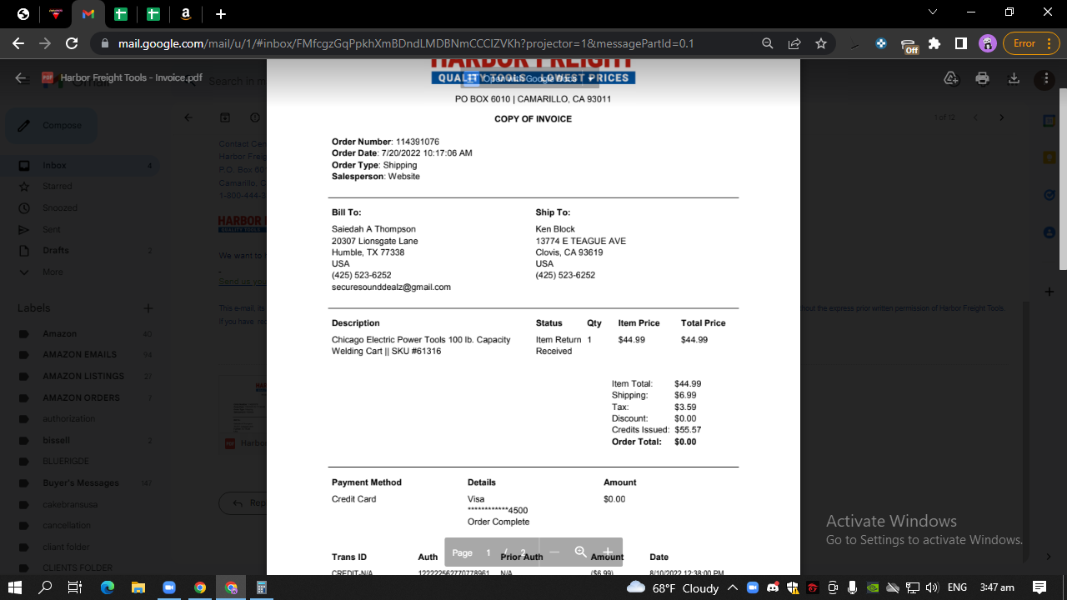Viewport: 1067px width, 600px height.
Task: Edit the current page number field
Action: point(488,552)
